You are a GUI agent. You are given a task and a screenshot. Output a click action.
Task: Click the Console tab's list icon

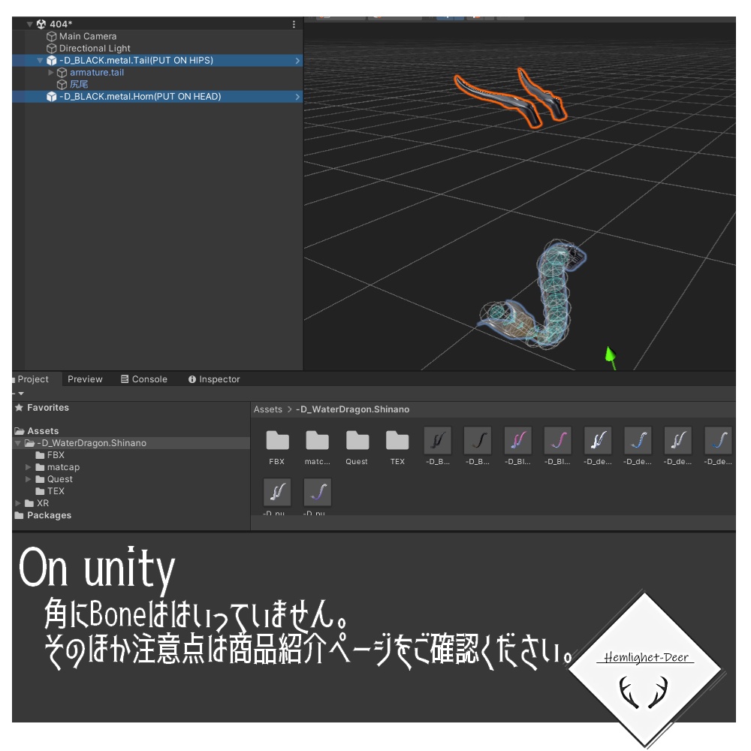[125, 379]
